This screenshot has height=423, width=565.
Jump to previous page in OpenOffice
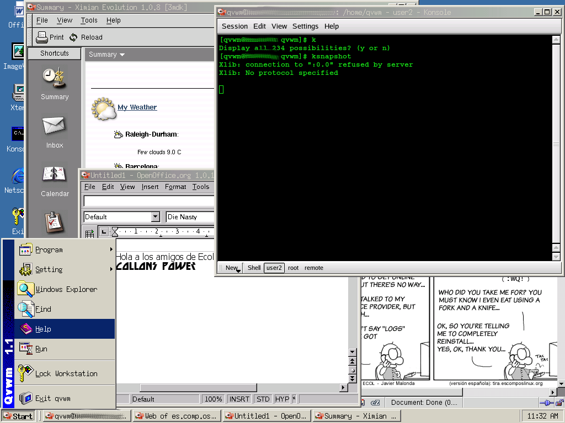pyautogui.click(x=353, y=361)
